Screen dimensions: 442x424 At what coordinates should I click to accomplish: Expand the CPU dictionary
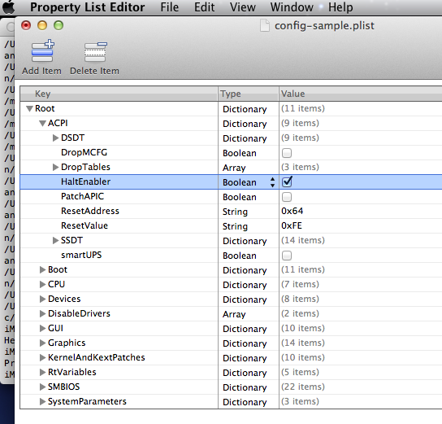42,284
